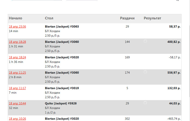The height and width of the screenshot is (121, 190).
Task: Sort by the Раздачи column header
Action: [x=127, y=18]
